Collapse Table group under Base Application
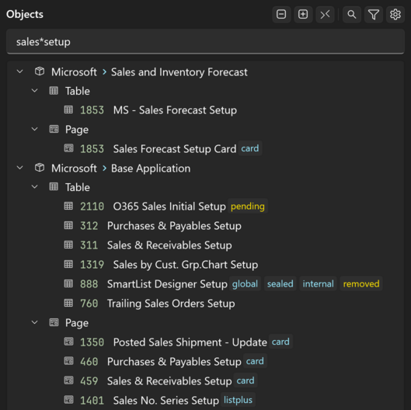This screenshot has width=411, height=410. pos(35,187)
